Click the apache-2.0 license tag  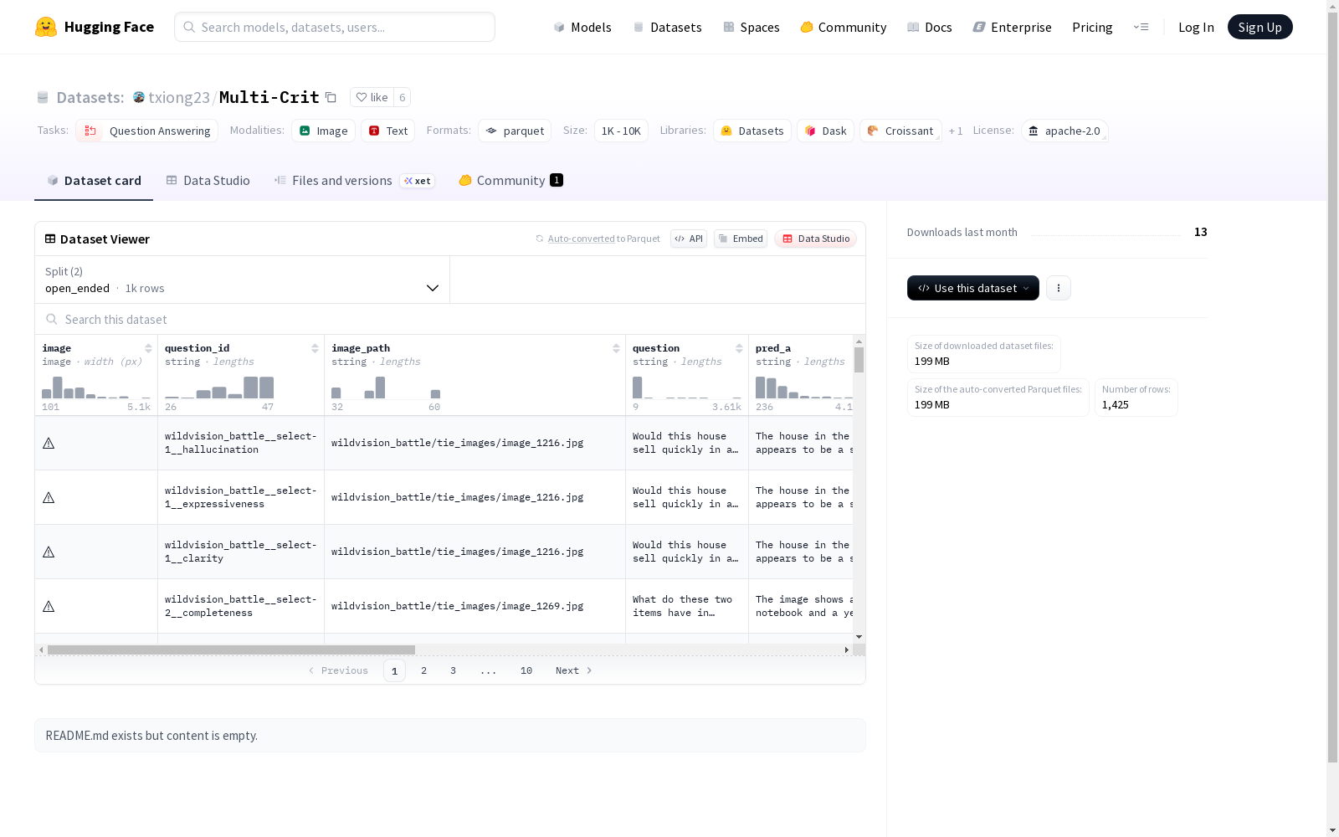(x=1065, y=131)
